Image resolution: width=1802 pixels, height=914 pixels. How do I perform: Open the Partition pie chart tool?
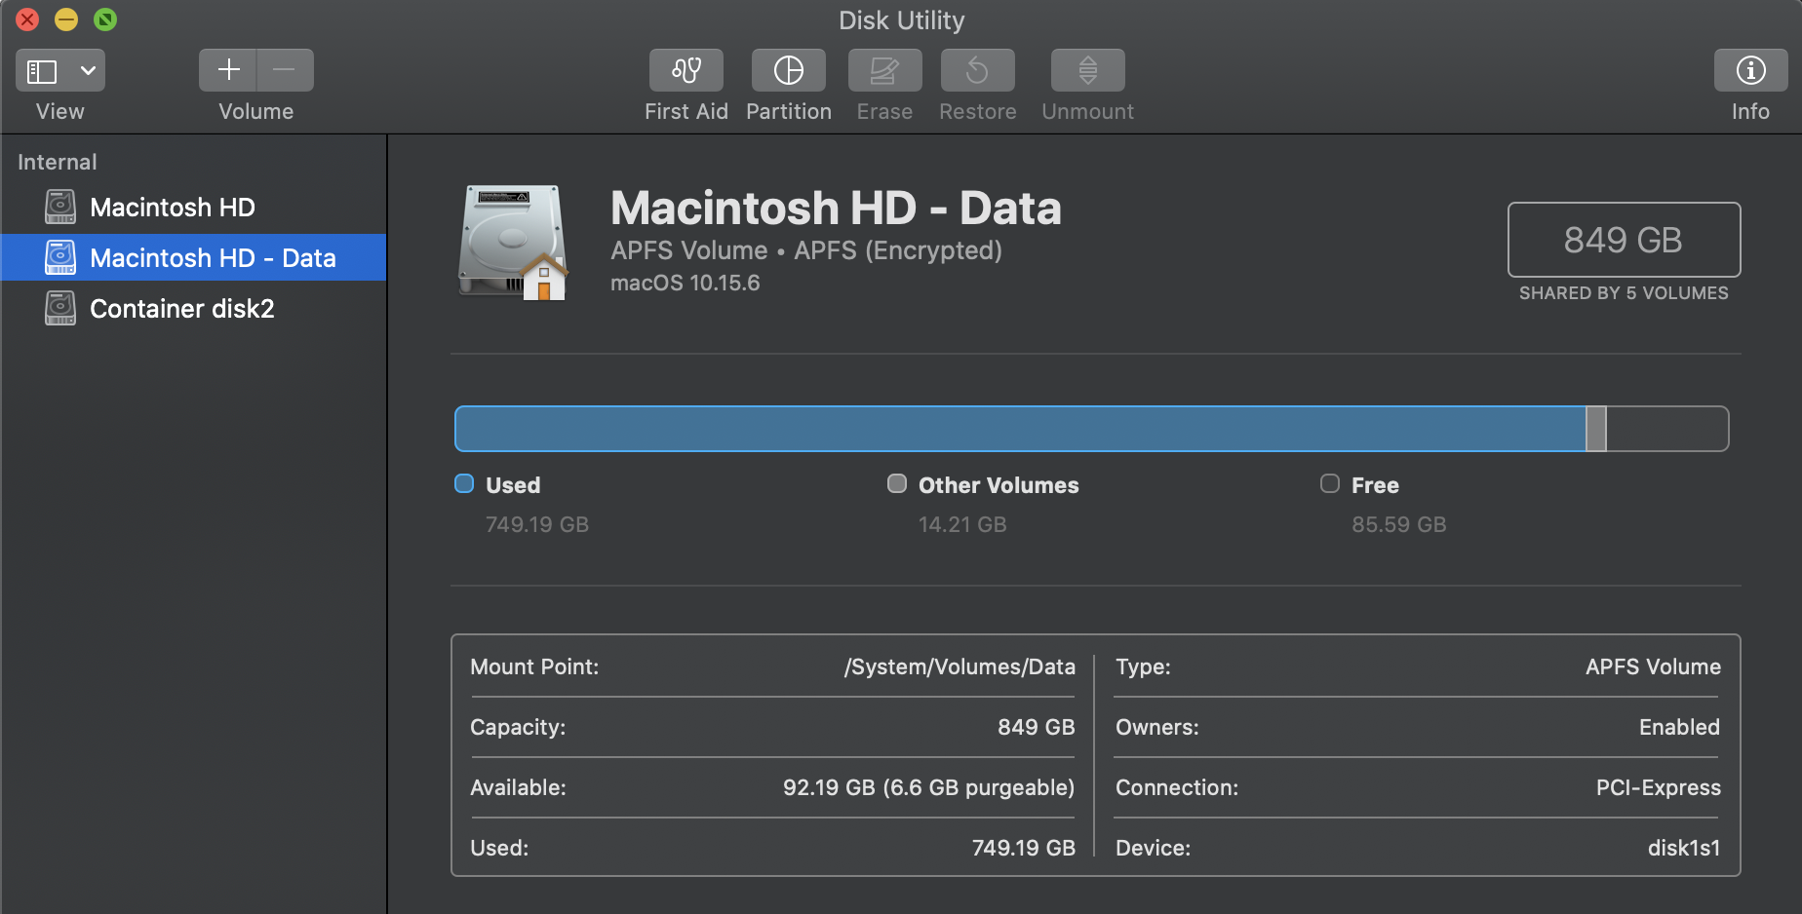pyautogui.click(x=788, y=70)
